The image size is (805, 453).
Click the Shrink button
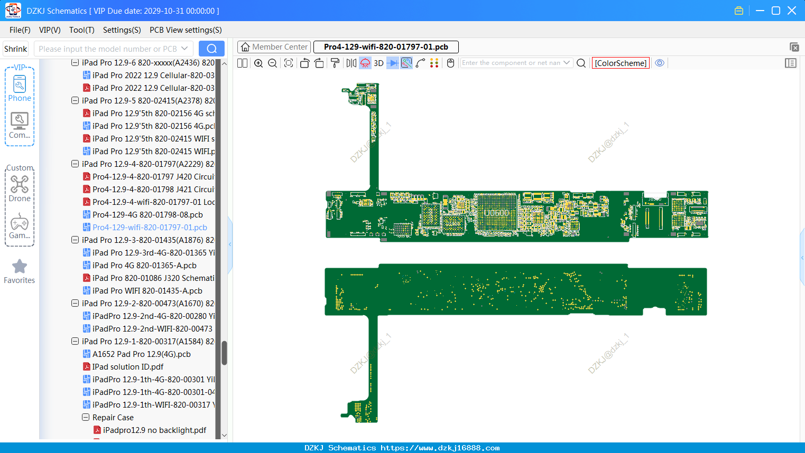point(16,49)
